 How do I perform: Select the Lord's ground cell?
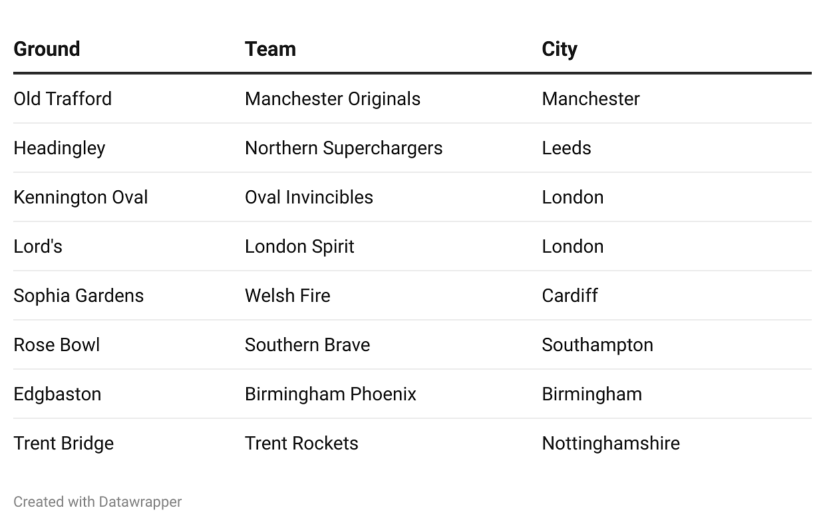(x=38, y=247)
